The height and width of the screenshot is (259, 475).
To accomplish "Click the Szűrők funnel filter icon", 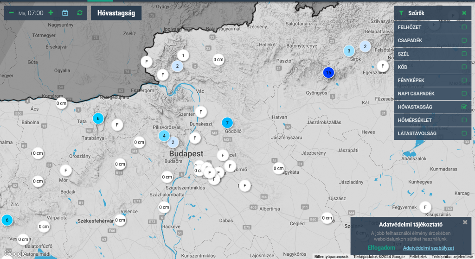I will tap(401, 13).
